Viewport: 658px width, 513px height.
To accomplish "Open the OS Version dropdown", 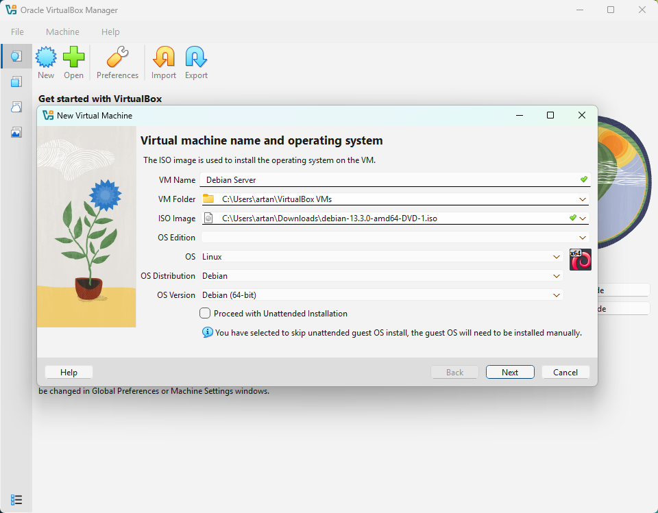I will [557, 295].
